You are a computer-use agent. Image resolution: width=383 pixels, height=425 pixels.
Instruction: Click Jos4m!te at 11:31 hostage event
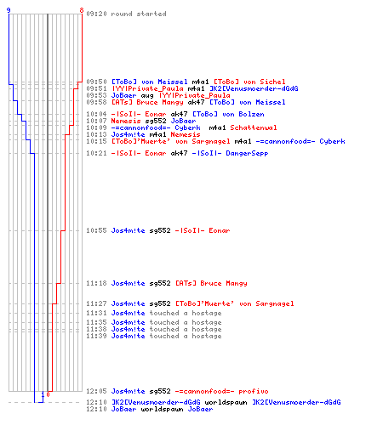click(x=128, y=313)
